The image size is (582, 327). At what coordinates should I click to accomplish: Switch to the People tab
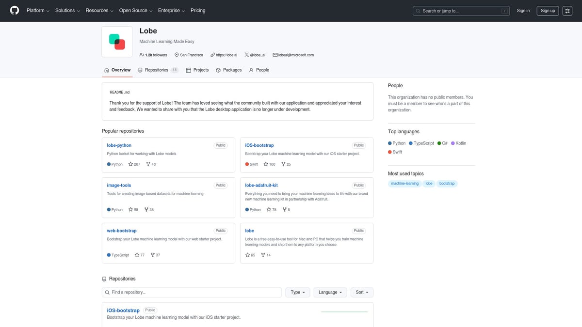tap(259, 70)
